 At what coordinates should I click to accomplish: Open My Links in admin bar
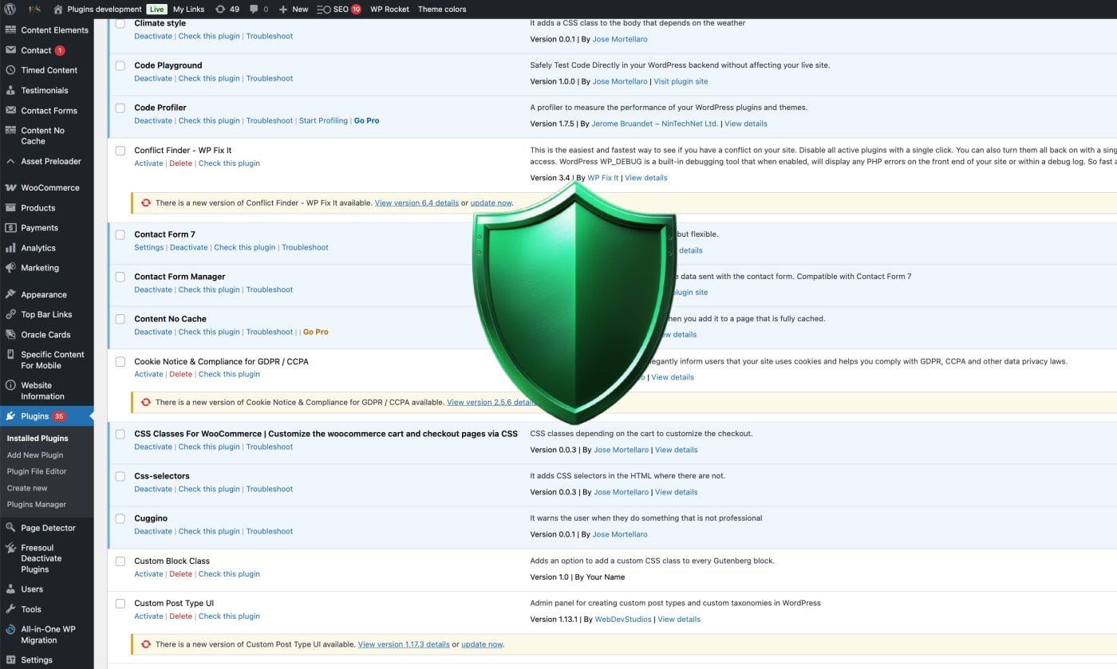coord(188,9)
